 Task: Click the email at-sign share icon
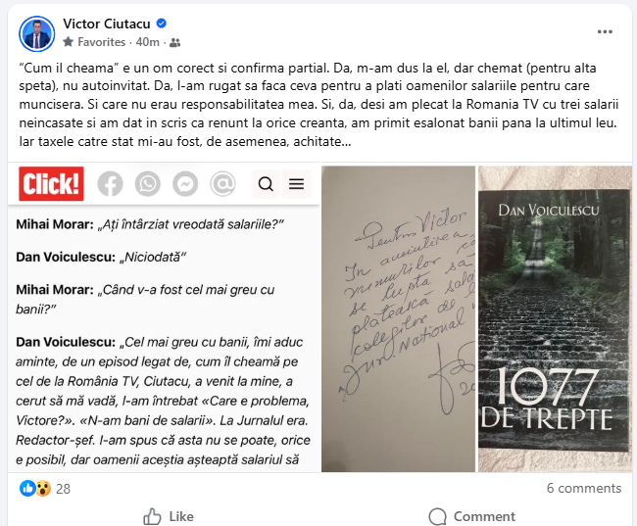(x=222, y=184)
